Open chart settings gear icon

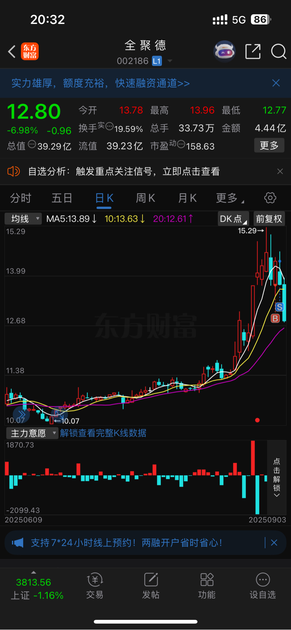[270, 198]
